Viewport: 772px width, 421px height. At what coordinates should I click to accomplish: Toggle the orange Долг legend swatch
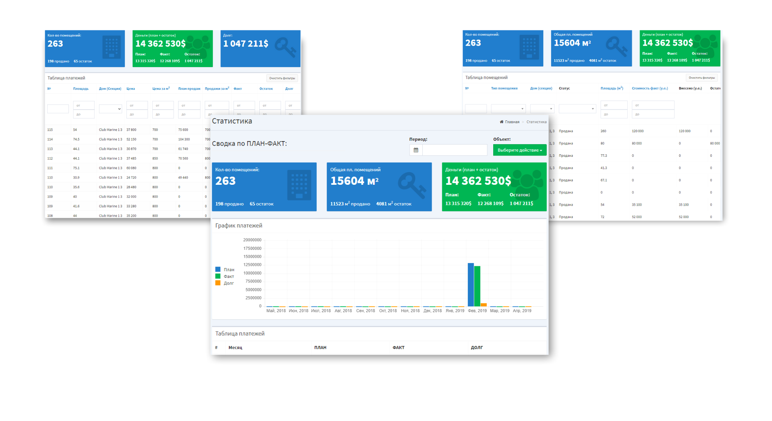218,283
